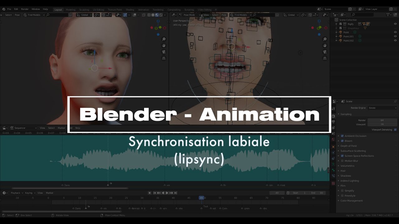Toggle visibility eye for Rigify collection
The image size is (399, 224).
395,24
